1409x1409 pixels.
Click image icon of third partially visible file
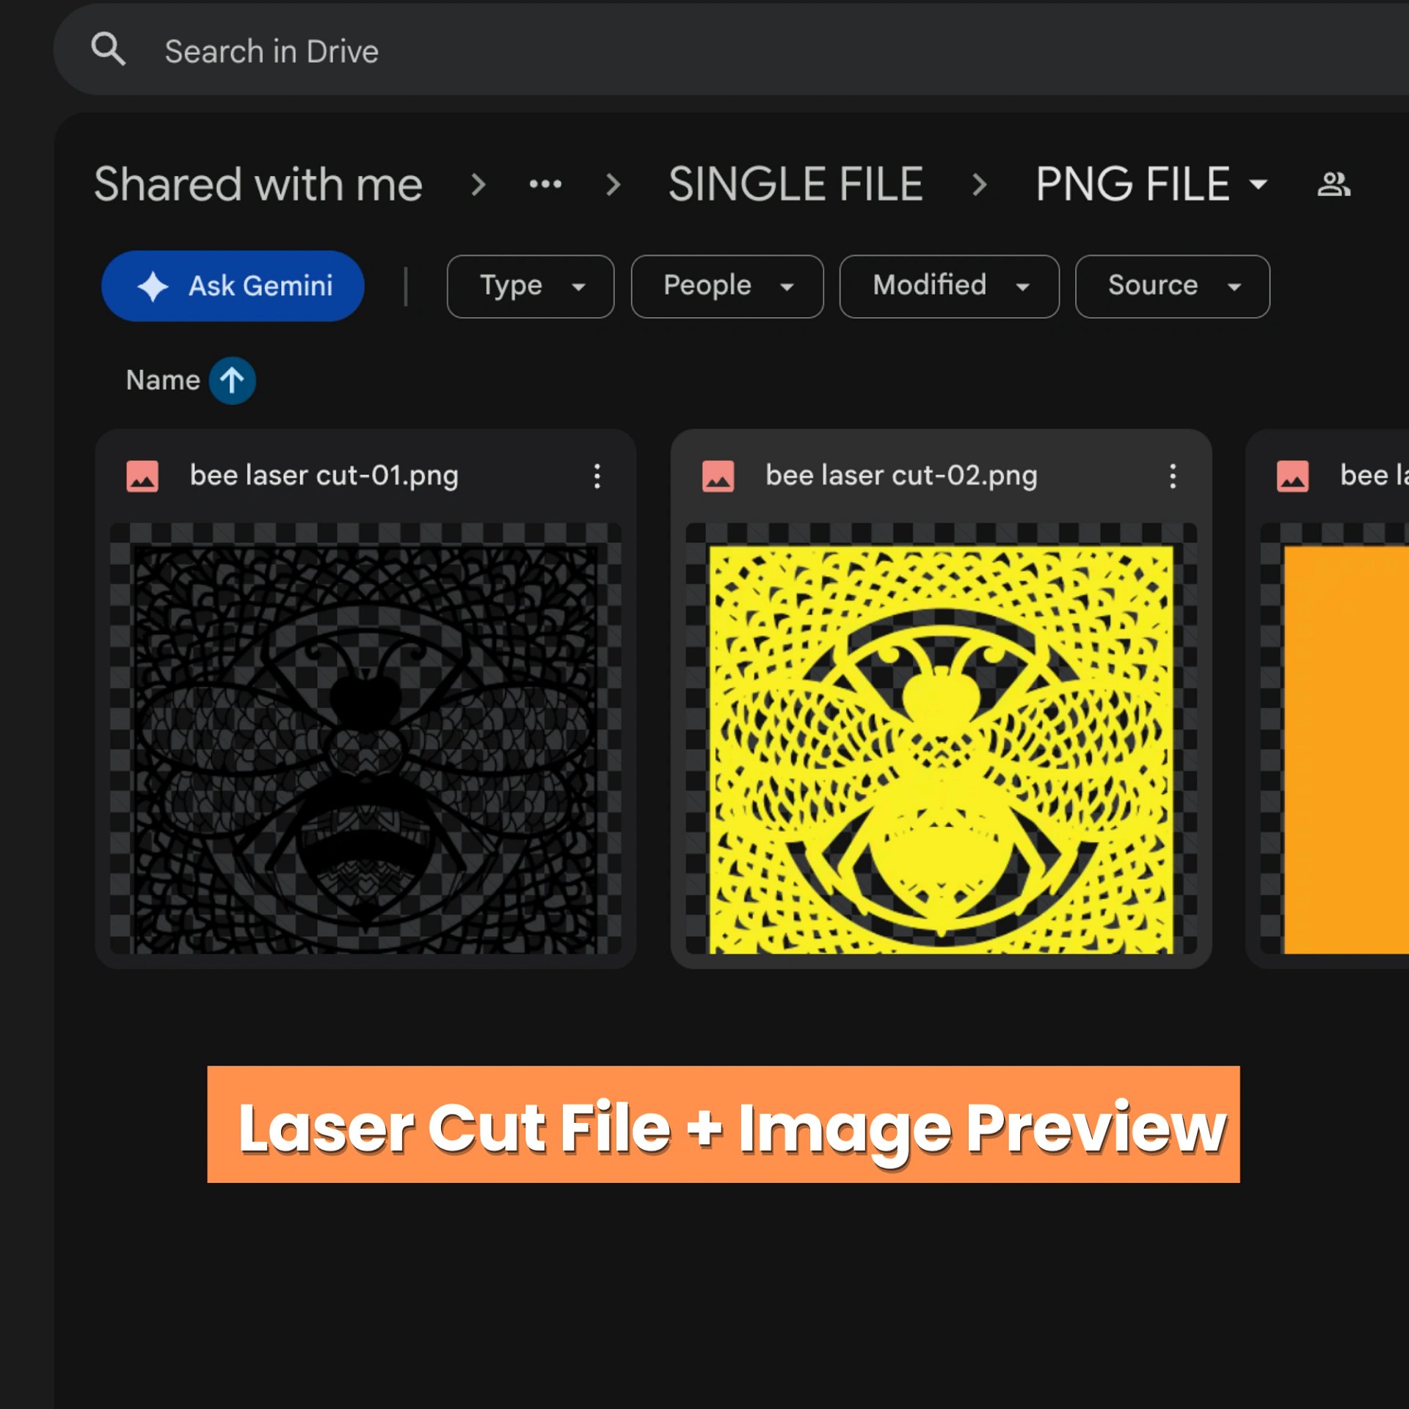(1292, 476)
